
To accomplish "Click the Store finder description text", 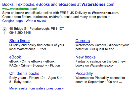I will (x=37, y=47).
